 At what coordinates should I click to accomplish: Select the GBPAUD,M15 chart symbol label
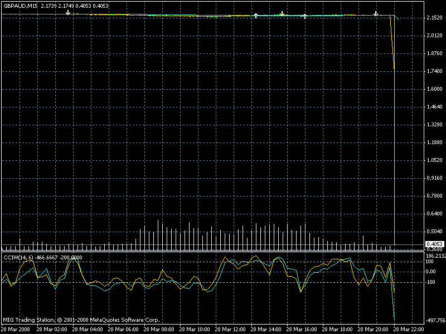(21, 4)
